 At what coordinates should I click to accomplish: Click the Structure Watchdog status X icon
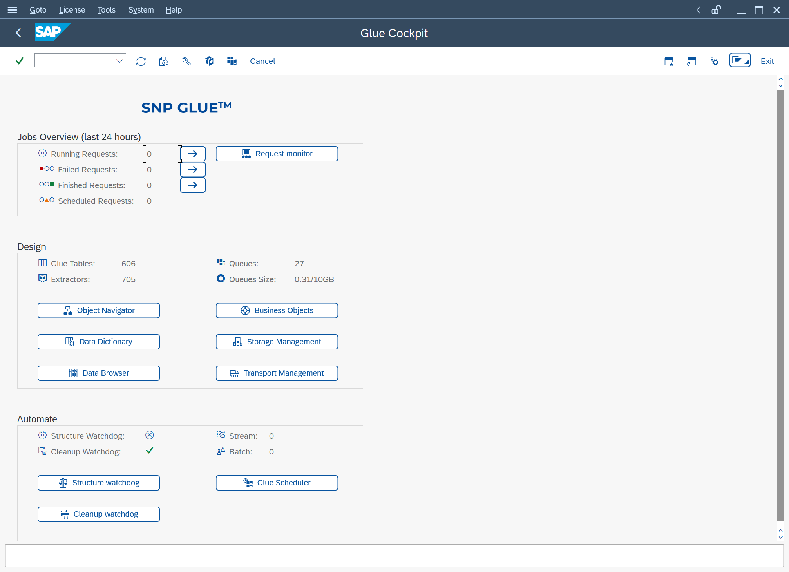coord(150,435)
